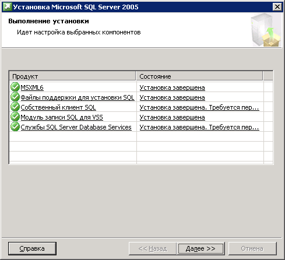The height and width of the screenshot is (260, 285).
Task: Open the Модуль записи SQL для VSS link
Action: point(62,117)
